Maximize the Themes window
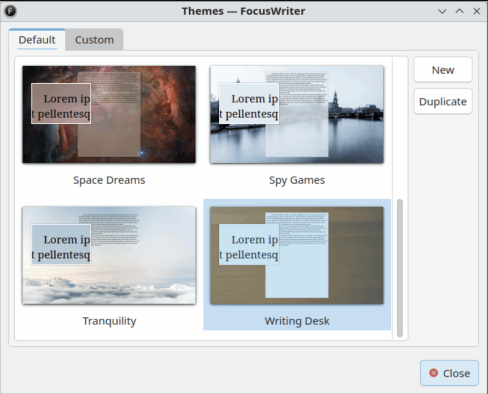This screenshot has height=394, width=488. coord(459,11)
